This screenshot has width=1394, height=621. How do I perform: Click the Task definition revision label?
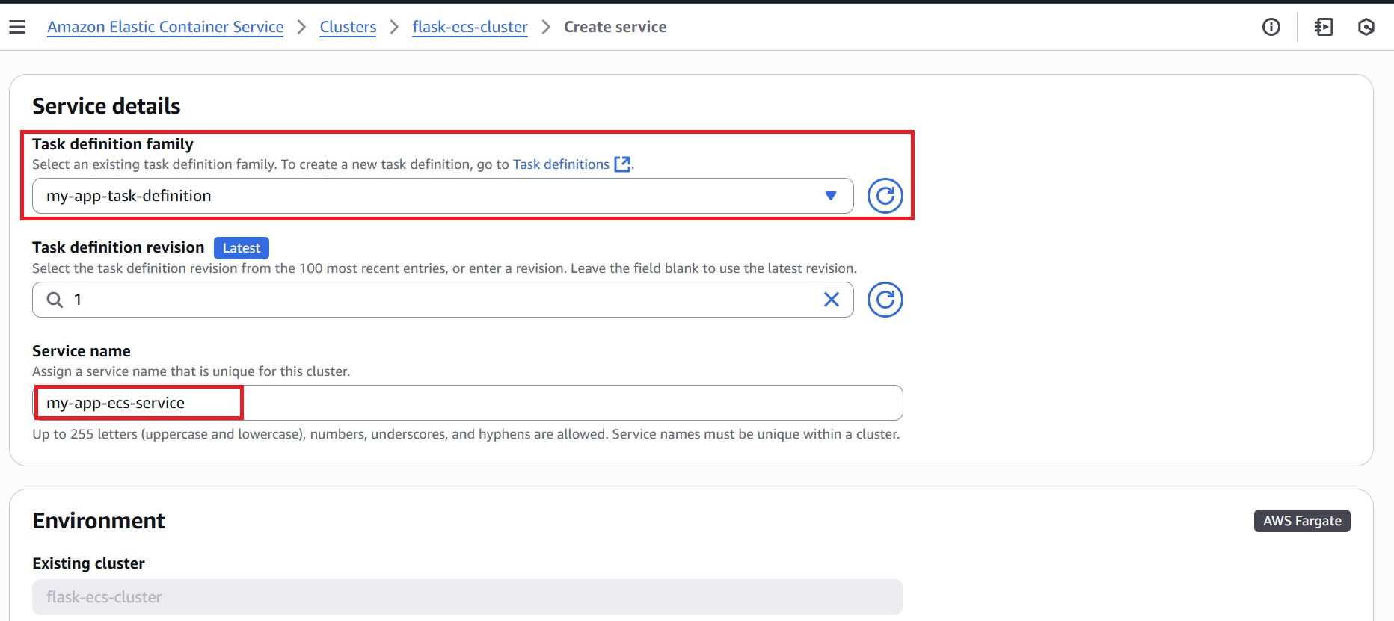point(118,247)
